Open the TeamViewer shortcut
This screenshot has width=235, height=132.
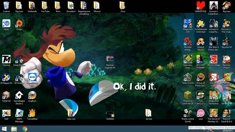click(x=32, y=77)
